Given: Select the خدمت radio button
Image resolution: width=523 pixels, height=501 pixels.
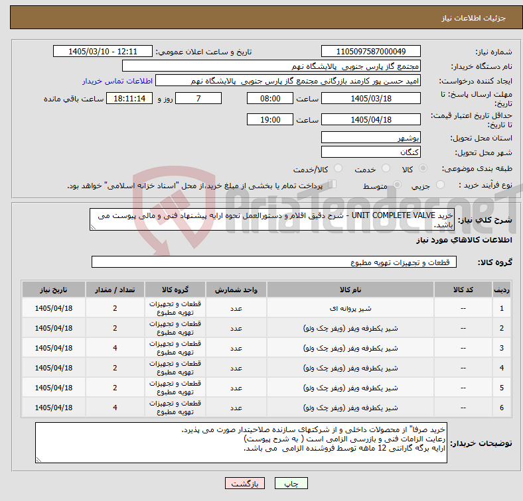Looking at the screenshot, I should coord(386,168).
